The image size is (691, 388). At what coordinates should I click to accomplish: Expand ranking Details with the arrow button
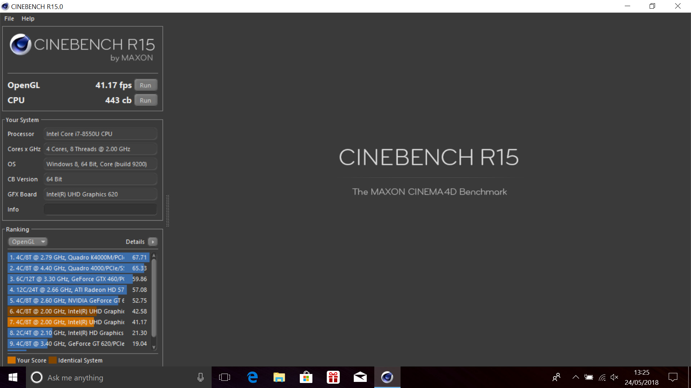[x=153, y=242]
